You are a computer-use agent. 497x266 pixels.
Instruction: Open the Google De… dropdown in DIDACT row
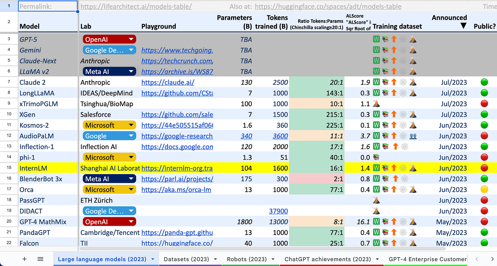(x=131, y=211)
